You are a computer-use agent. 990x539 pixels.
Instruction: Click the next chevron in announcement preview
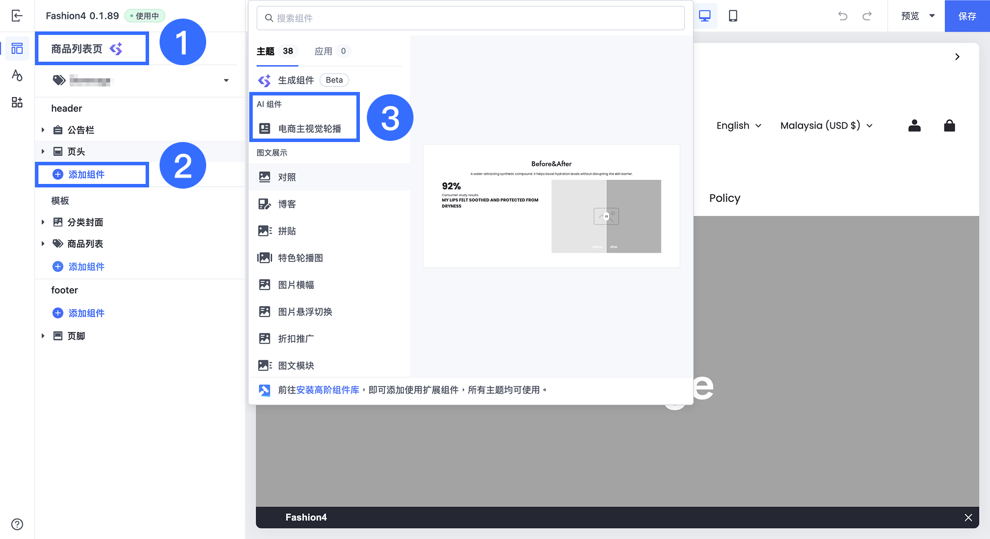tap(957, 56)
